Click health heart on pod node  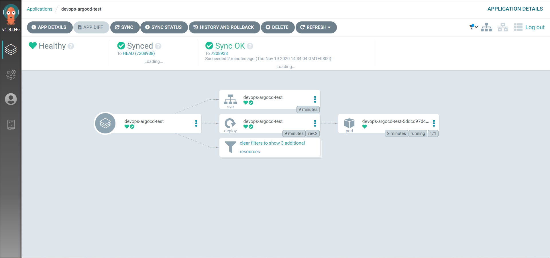coord(364,127)
